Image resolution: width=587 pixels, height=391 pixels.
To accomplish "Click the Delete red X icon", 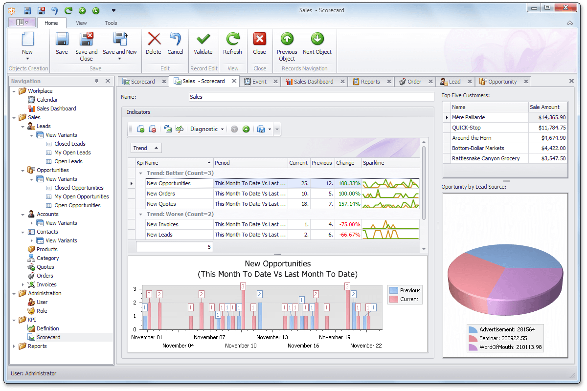I will 154,40.
